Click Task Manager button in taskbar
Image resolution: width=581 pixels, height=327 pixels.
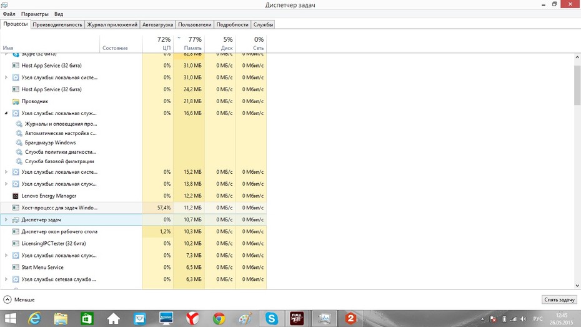tap(324, 318)
